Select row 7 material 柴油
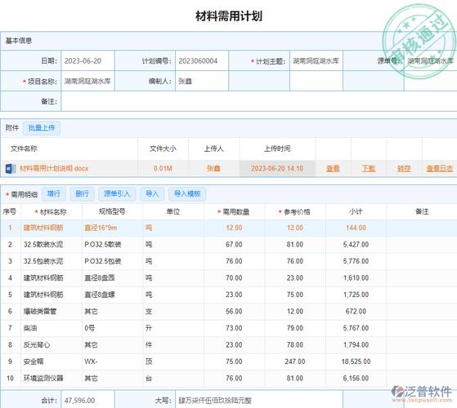This screenshot has height=408, width=457. coord(30,328)
